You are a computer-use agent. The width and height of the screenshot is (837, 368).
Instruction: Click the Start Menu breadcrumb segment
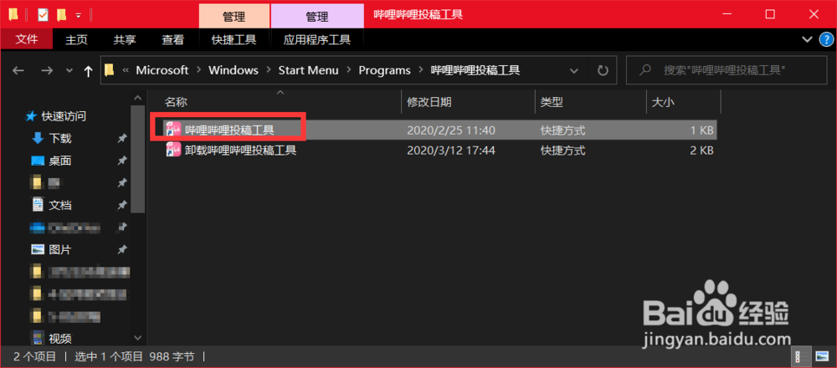pyautogui.click(x=309, y=70)
